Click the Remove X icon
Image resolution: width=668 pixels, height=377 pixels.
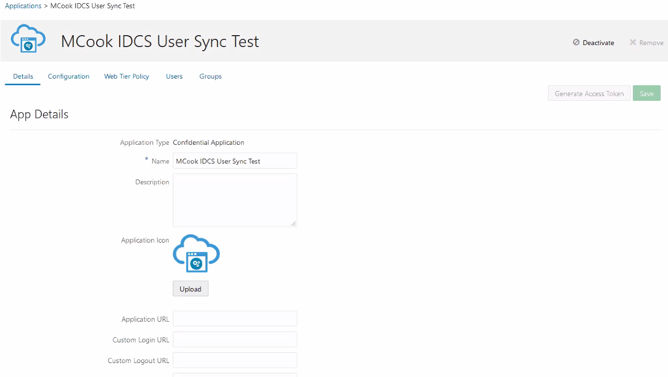632,42
